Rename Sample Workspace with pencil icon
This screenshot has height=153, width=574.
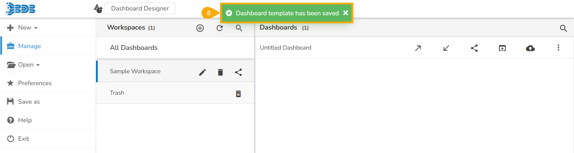coord(202,72)
